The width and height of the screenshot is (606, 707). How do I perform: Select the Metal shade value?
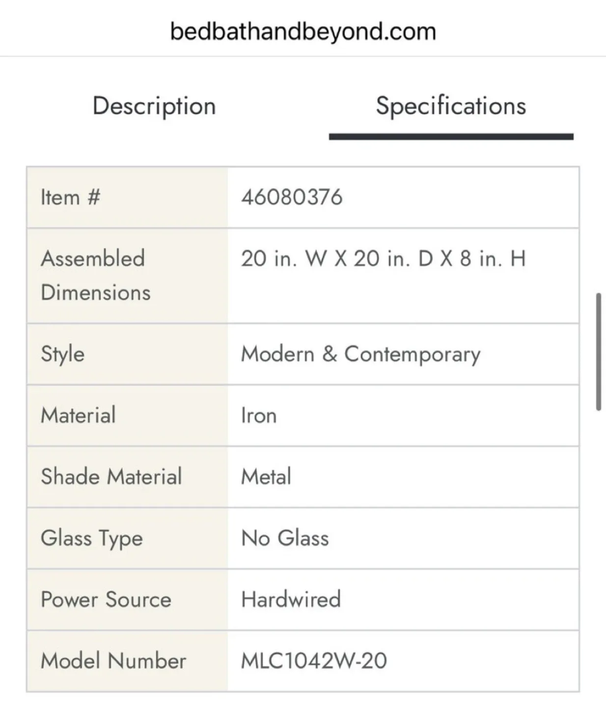click(266, 477)
